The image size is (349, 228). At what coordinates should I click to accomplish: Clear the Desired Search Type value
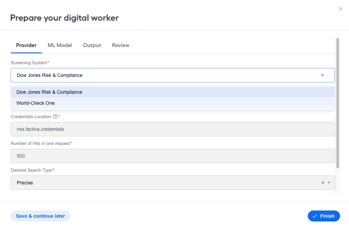323,183
